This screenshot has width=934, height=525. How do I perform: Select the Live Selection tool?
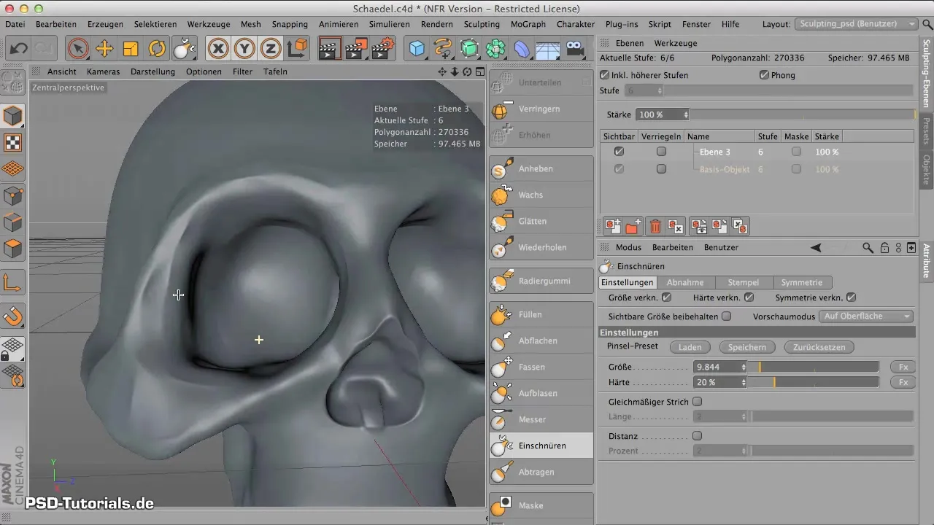pyautogui.click(x=77, y=49)
